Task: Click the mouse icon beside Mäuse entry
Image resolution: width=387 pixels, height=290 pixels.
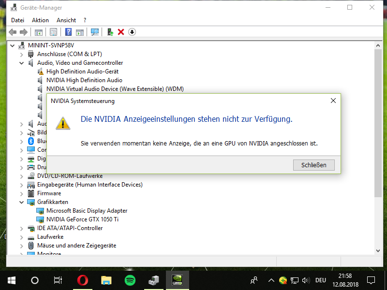Action: pos(31,246)
